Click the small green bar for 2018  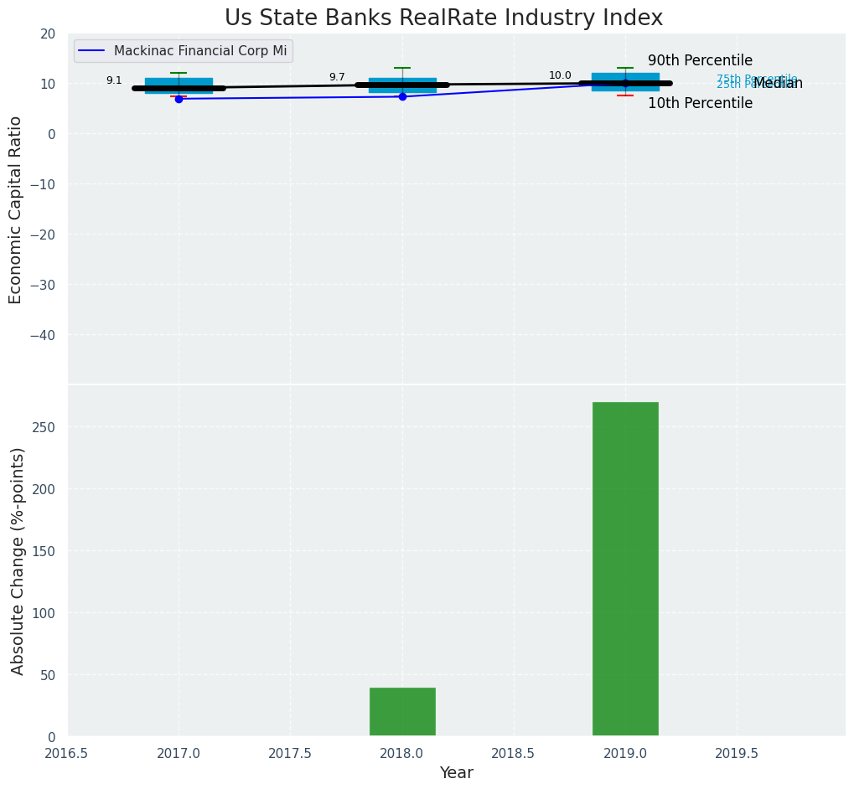402,712
